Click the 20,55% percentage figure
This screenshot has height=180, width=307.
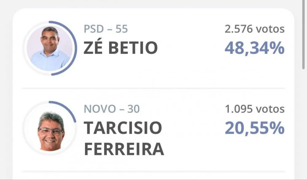[255, 128]
